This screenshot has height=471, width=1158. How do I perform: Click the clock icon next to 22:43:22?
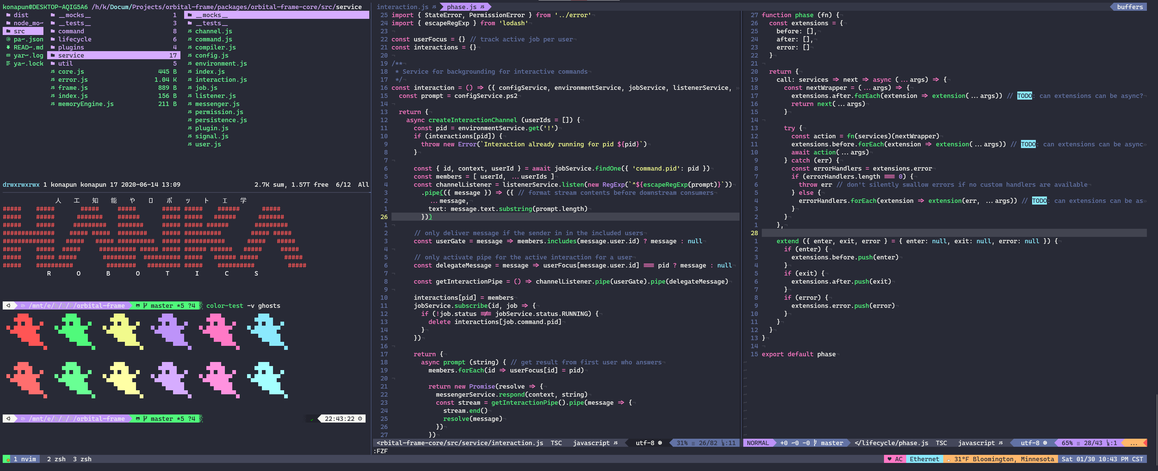[x=360, y=419]
